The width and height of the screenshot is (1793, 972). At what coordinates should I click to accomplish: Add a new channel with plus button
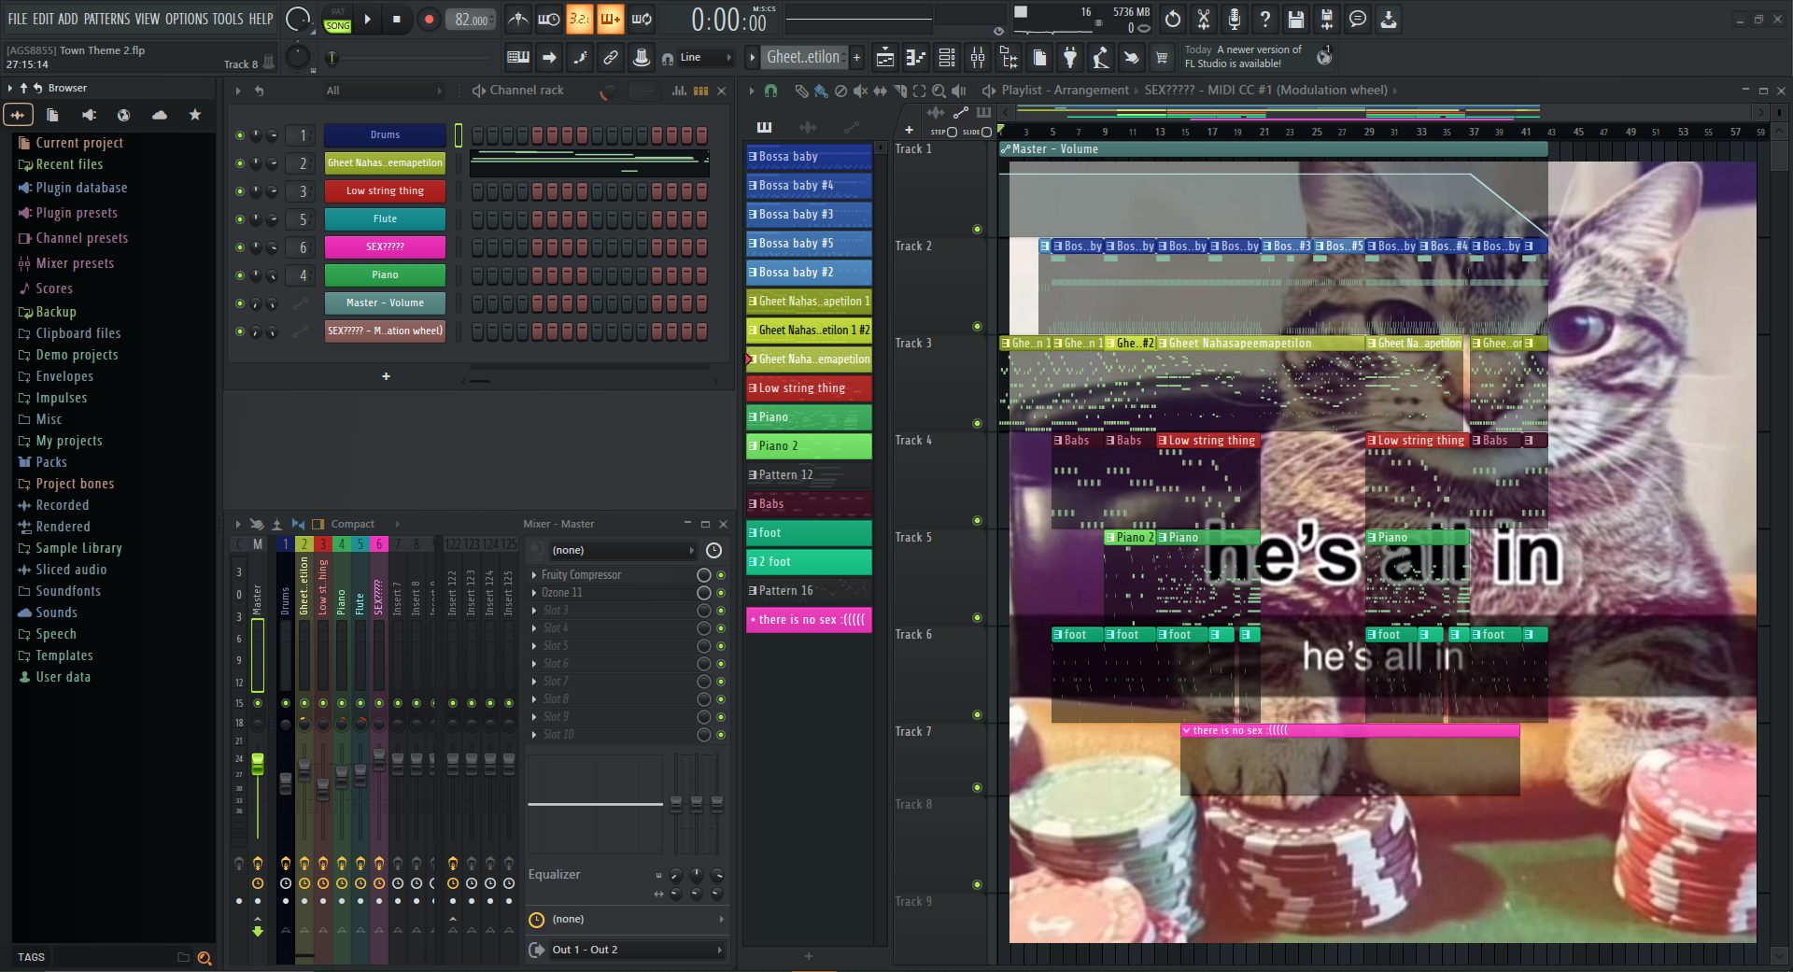386,376
